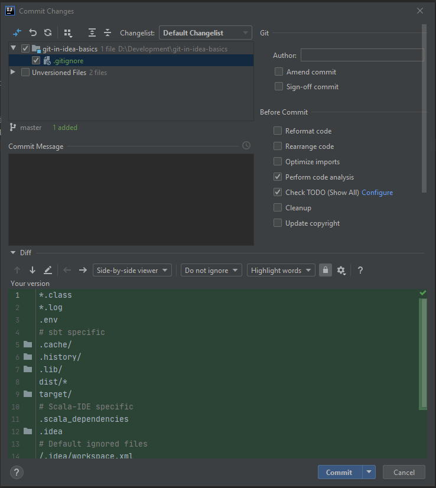
Task: Close the Commit Changes dialog
Action: point(420,11)
